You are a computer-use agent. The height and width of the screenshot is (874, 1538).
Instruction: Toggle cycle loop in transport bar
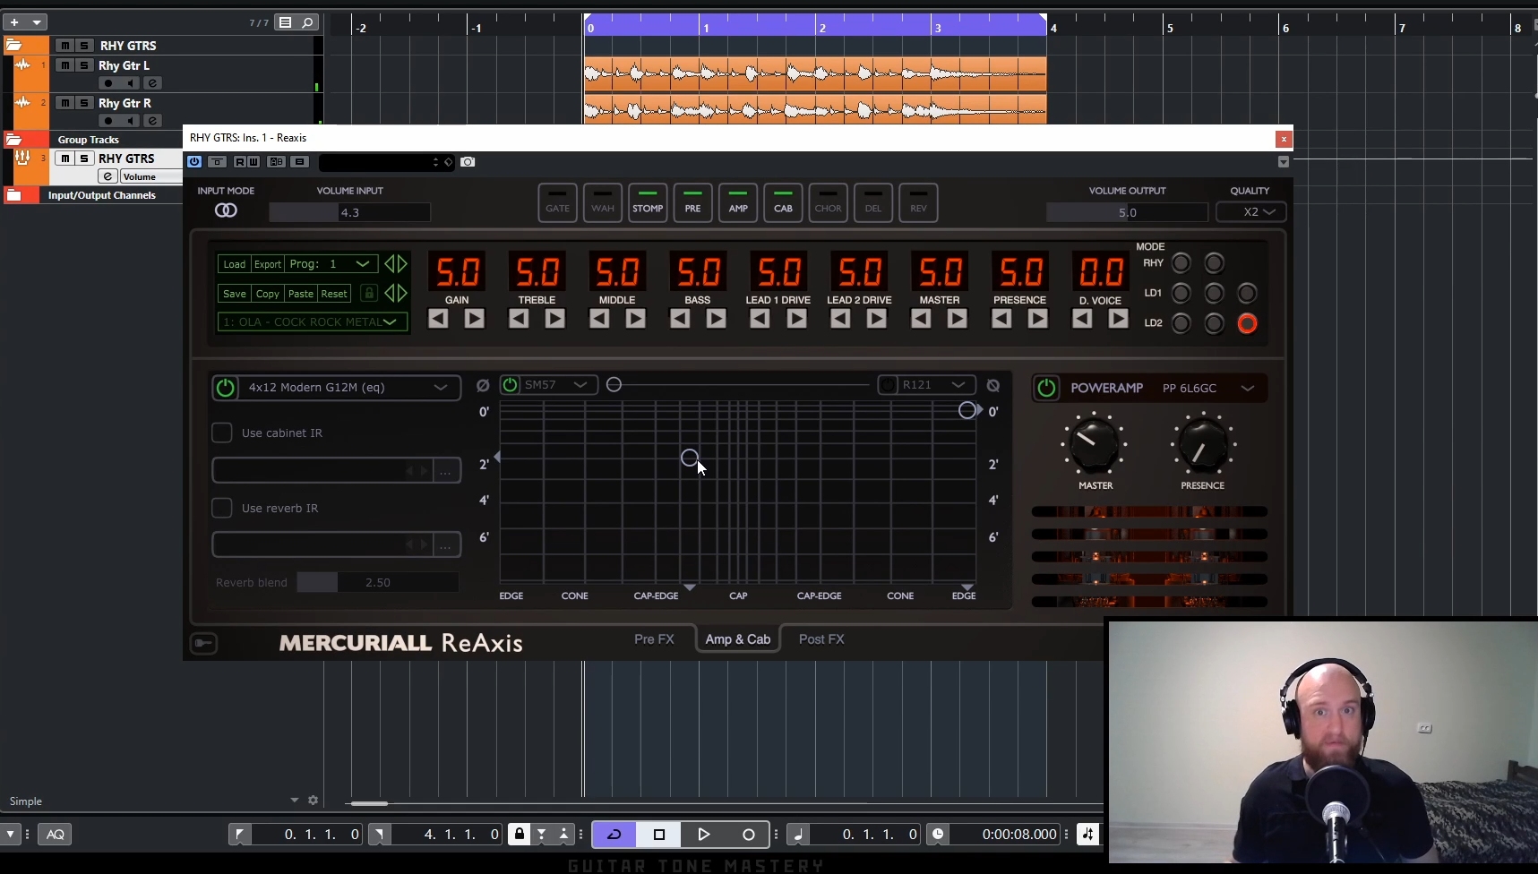(x=614, y=835)
